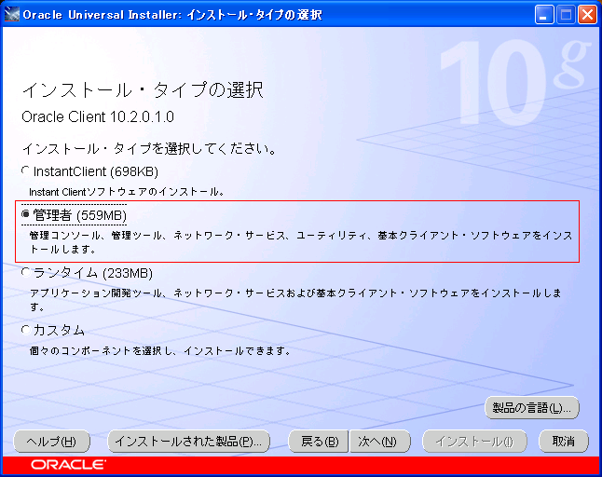Click the ヘルプ(H) button
Viewport: 602px width, 477px height.
[x=52, y=442]
